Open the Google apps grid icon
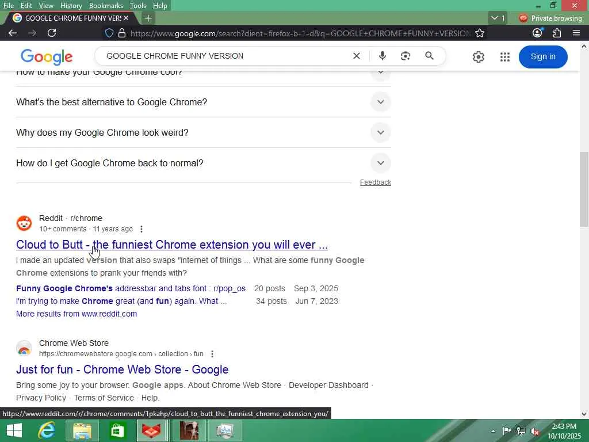The height and width of the screenshot is (442, 589). point(505,57)
